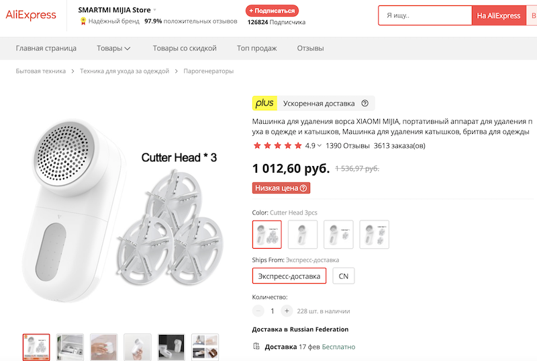Open the Парогенераторы breadcrumb link
This screenshot has width=537, height=361.
tap(208, 71)
